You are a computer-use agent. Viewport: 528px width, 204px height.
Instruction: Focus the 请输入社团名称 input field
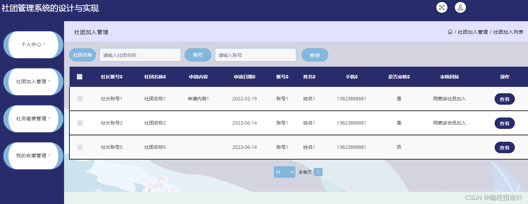click(140, 55)
